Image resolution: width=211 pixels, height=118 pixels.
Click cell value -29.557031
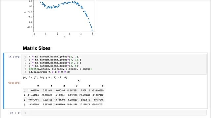pos(98,105)
